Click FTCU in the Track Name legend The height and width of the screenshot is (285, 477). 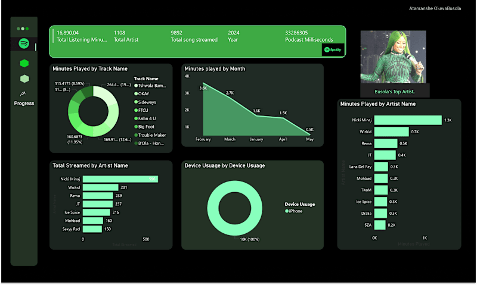click(141, 110)
